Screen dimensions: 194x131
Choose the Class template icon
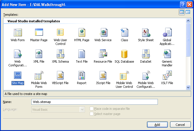[124, 32]
